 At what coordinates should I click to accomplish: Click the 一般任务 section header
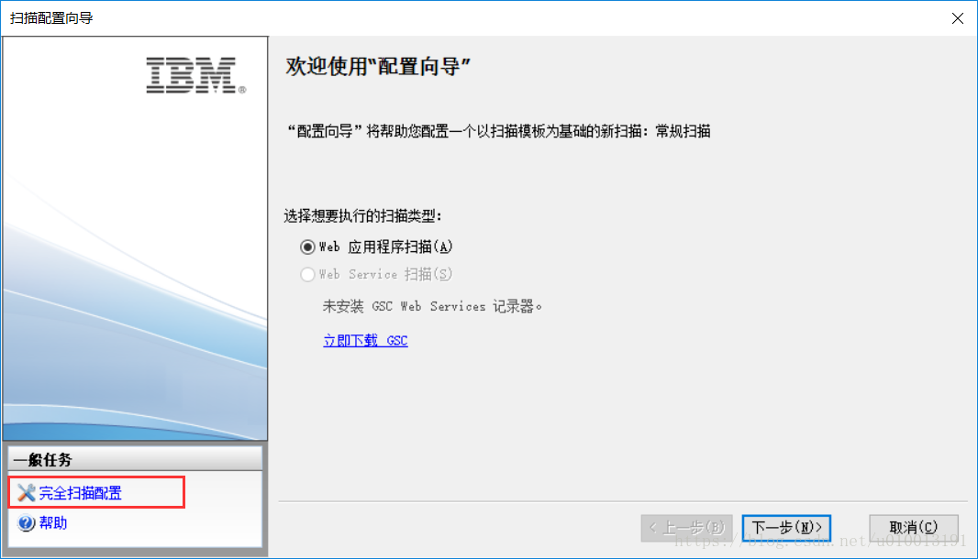(x=135, y=460)
